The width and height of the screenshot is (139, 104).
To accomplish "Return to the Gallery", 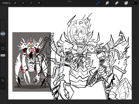I will [x=6, y=3].
